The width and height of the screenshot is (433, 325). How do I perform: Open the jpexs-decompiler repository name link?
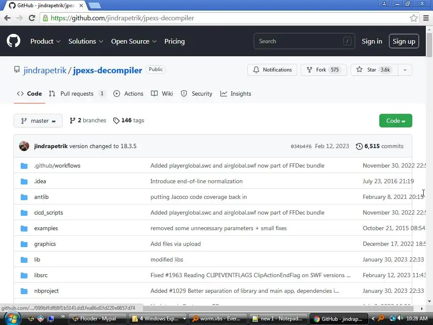tap(107, 70)
